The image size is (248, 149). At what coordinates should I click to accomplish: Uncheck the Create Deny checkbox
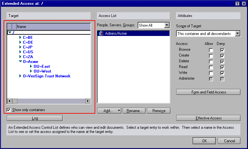(222, 56)
